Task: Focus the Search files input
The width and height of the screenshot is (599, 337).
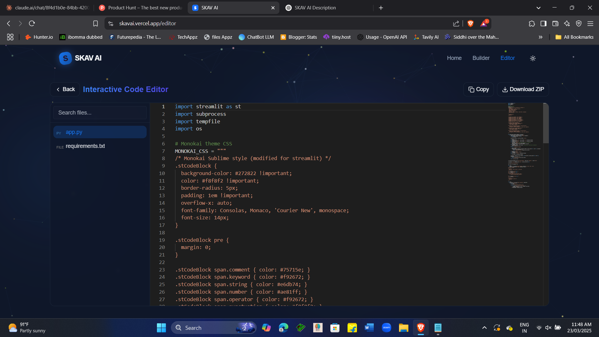Action: (x=100, y=113)
